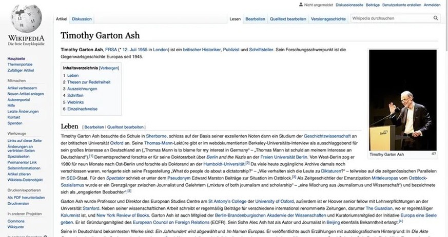
Task: Open Diskussionsseite link at top
Action: [349, 5]
